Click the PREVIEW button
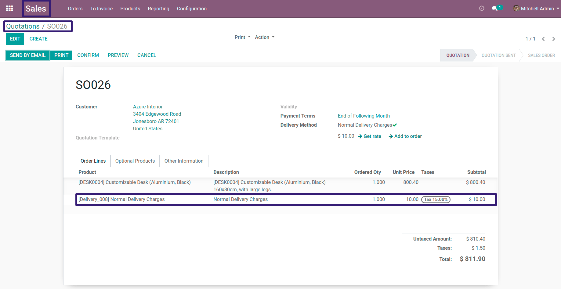Viewport: 561px width, 289px height. tap(118, 55)
